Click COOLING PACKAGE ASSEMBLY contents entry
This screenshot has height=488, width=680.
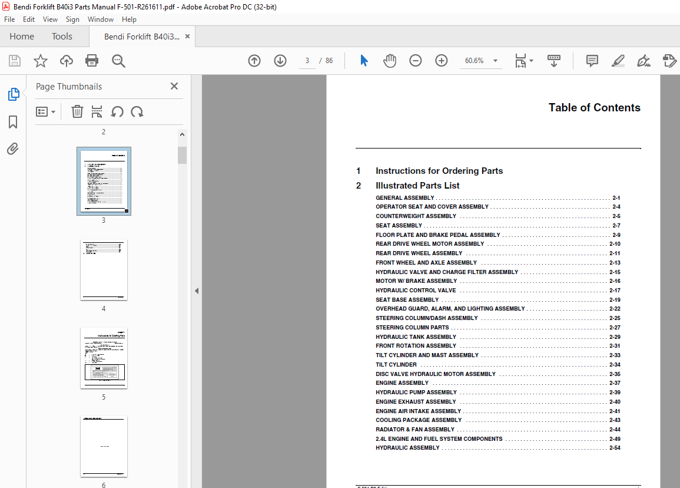pyautogui.click(x=498, y=420)
